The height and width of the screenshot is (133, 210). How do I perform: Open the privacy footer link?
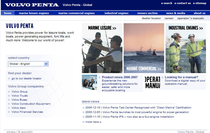point(11,132)
